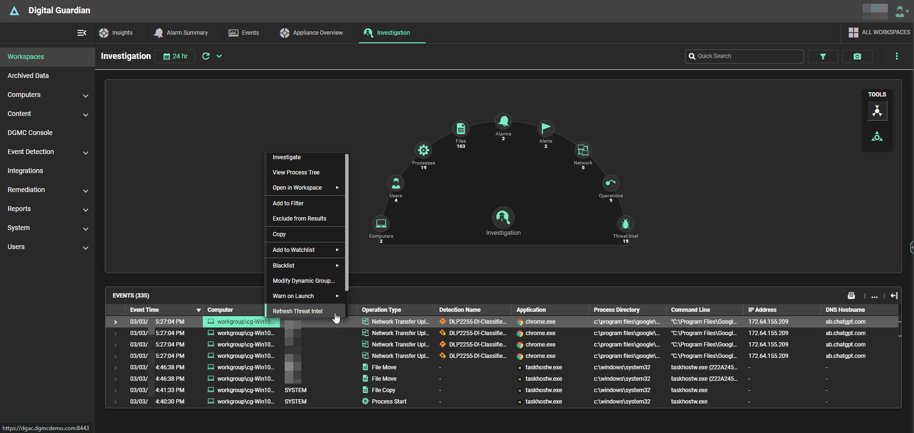
Task: Choose the second layout tool in Tools
Action: 877,137
